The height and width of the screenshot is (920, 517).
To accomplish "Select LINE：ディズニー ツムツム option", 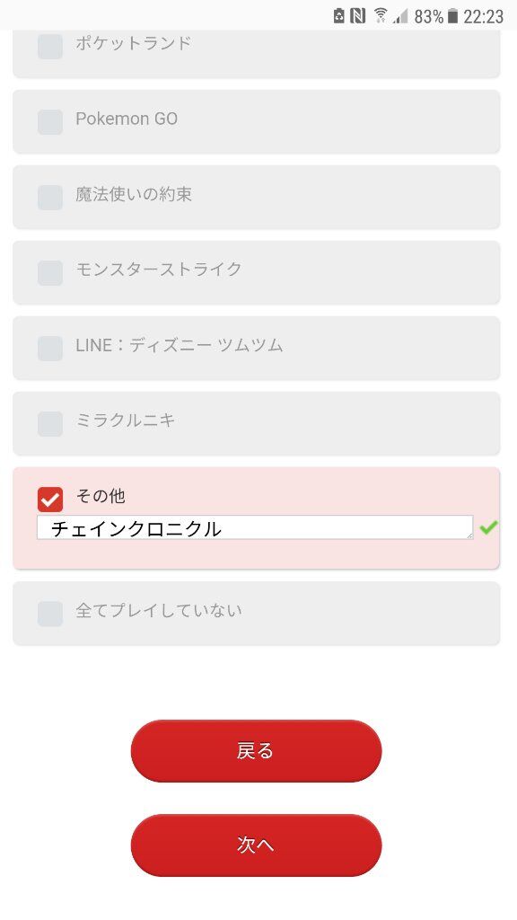I will click(x=256, y=348).
